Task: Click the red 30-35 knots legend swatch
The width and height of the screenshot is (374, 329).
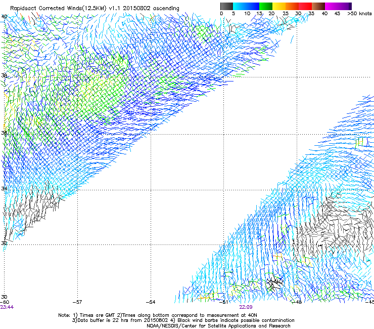Action: [305, 6]
